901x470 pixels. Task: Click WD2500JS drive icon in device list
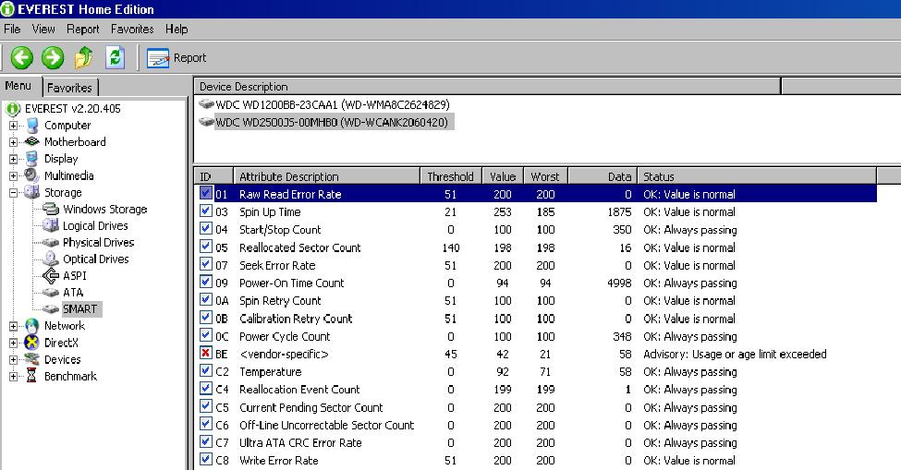pyautogui.click(x=206, y=122)
